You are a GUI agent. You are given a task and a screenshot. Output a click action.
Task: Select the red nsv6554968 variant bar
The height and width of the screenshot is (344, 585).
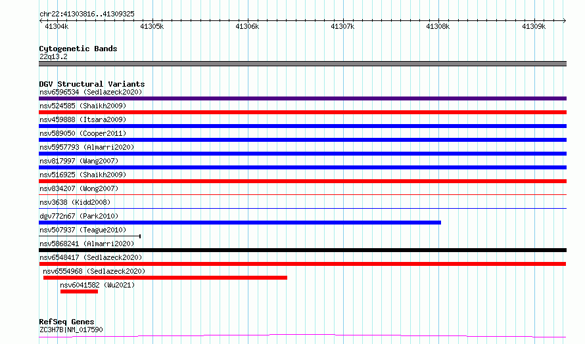pos(165,278)
